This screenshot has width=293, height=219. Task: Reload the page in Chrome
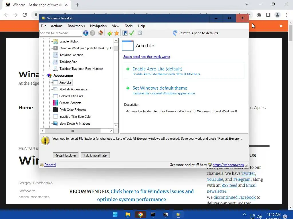[x=25, y=15]
